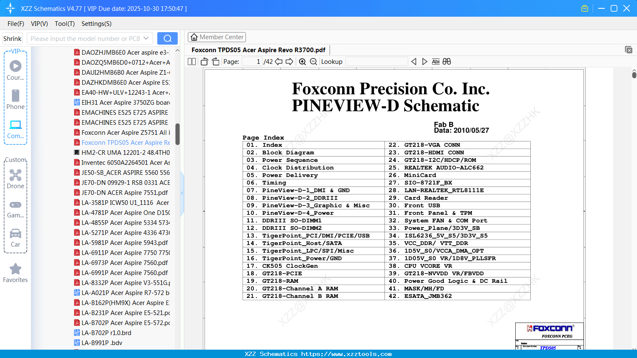Screen dimensions: 637x358
Task: Click "13. TigerPoint_PCI/DMI/PCIE/USB" in the page index
Action: [x=308, y=236]
